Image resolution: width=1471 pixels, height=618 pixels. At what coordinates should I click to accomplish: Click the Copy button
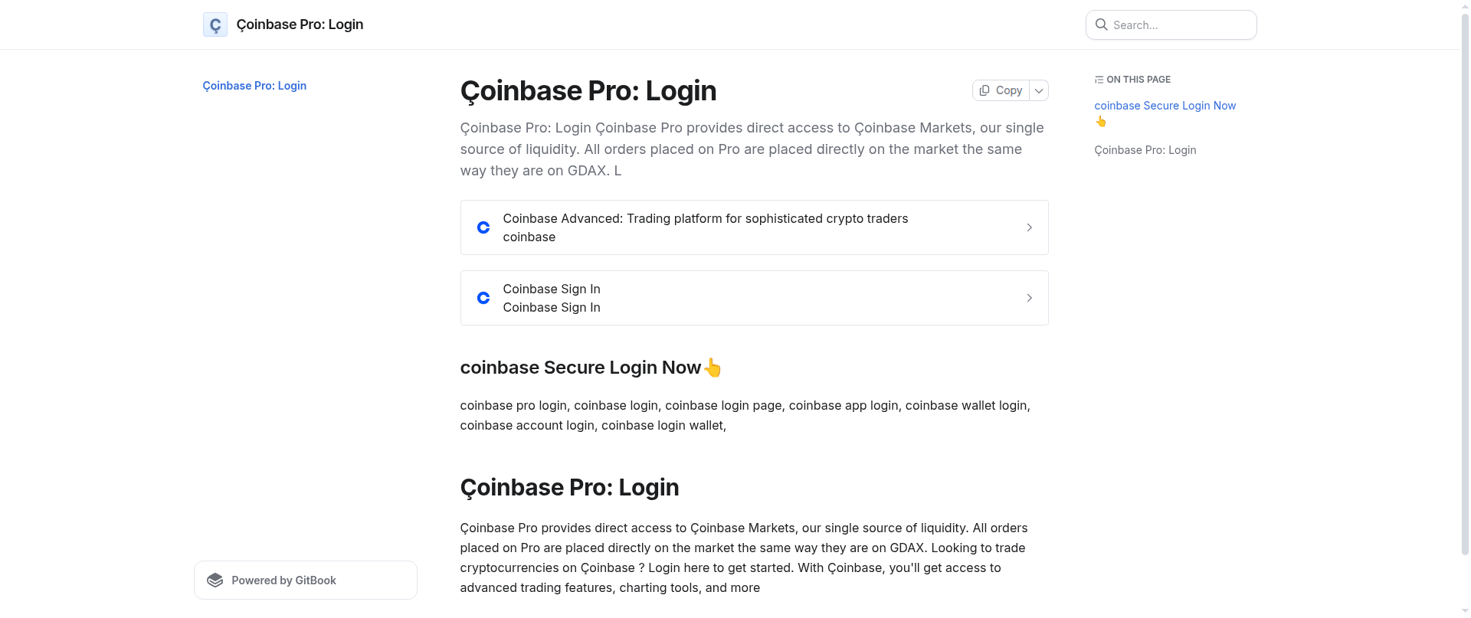point(1001,90)
